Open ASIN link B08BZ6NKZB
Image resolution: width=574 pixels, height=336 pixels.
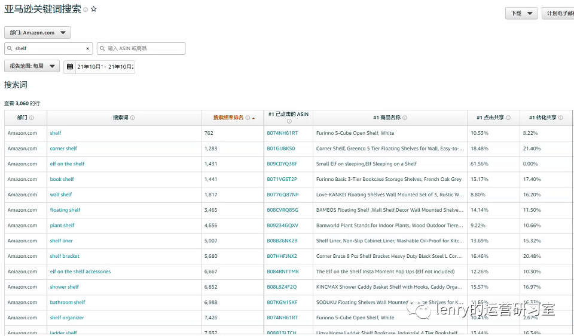[x=282, y=241]
